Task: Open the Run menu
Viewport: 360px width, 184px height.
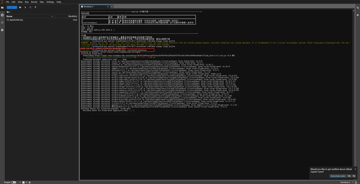Action: pos(27,2)
